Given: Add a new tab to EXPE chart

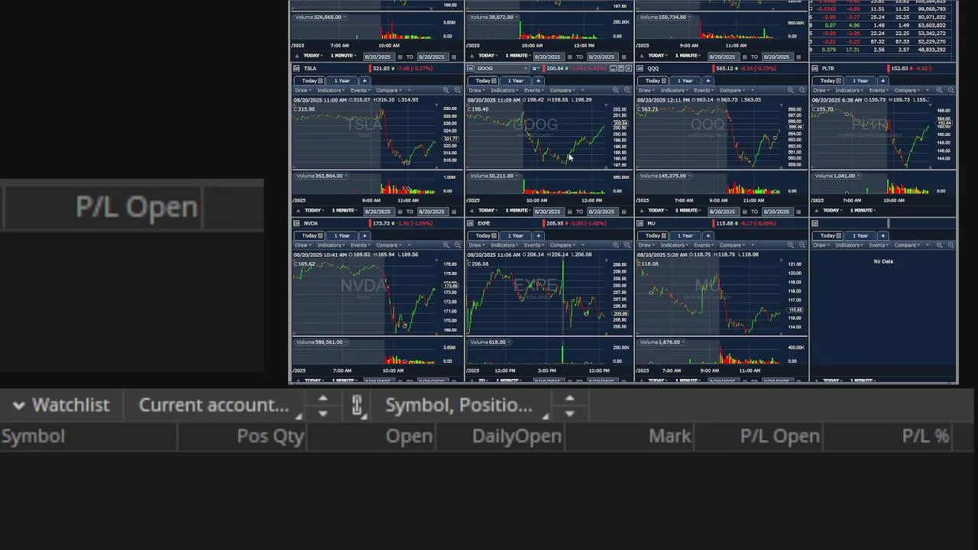Looking at the screenshot, I should pyautogui.click(x=539, y=235).
